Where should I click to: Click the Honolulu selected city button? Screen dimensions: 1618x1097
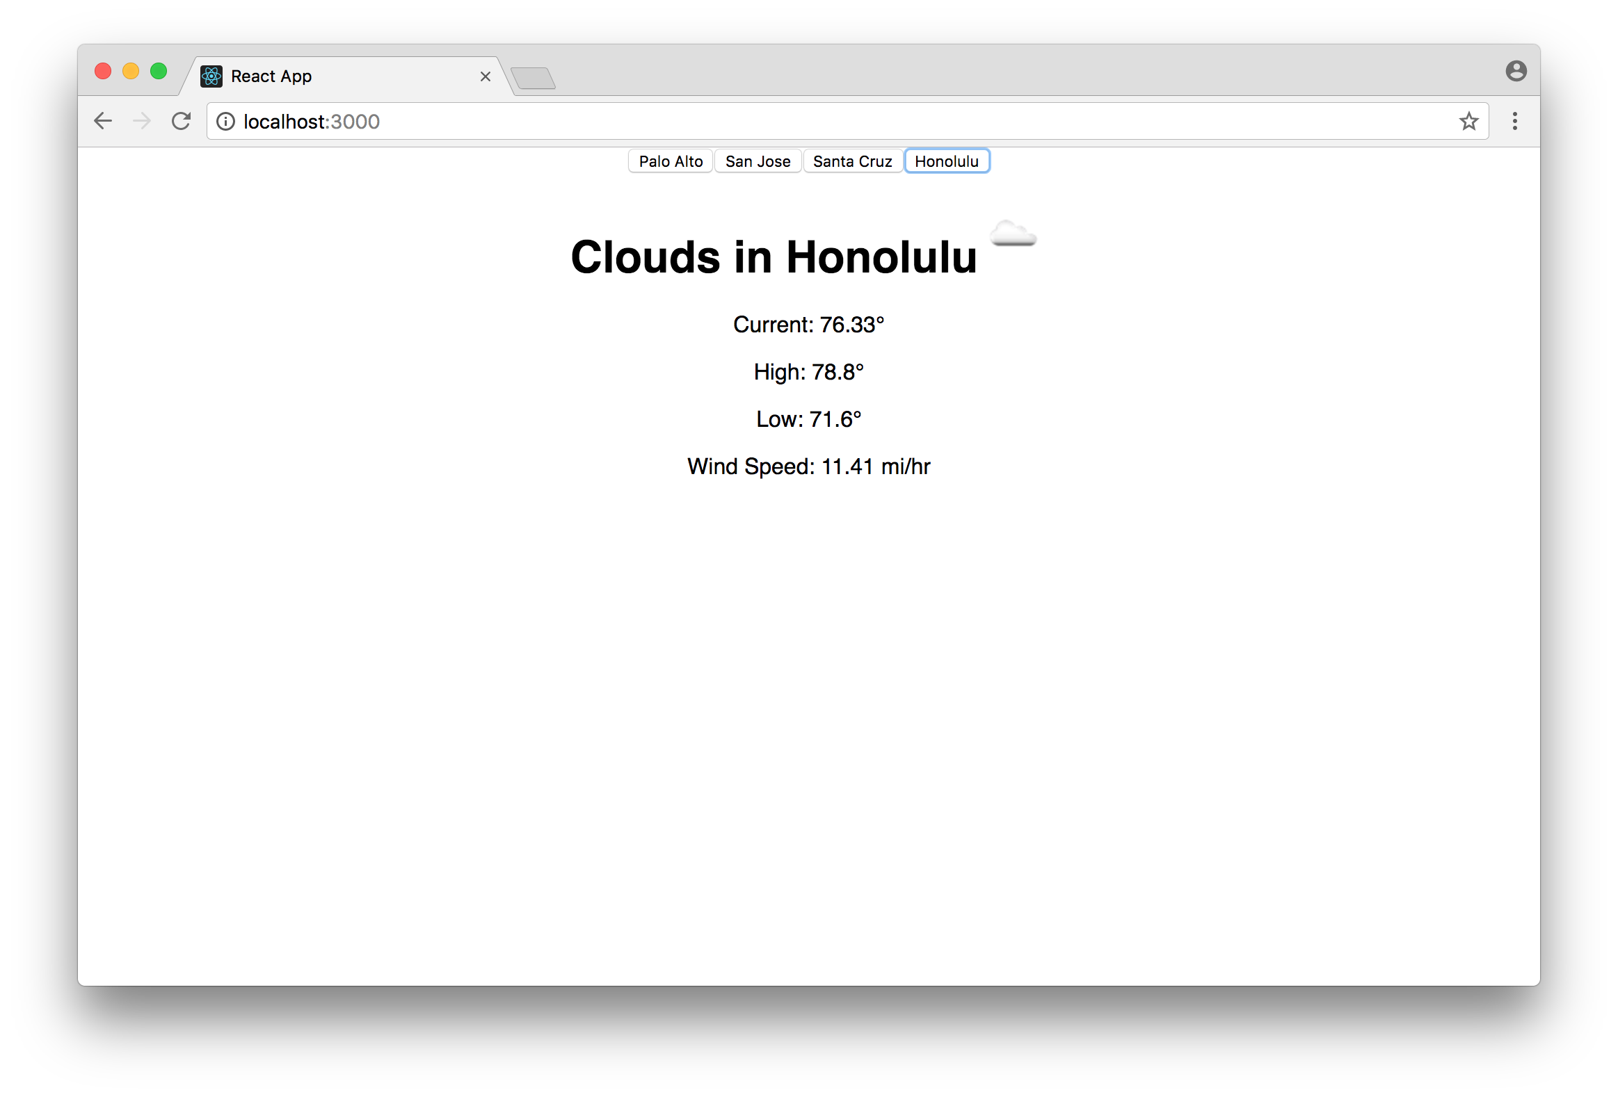click(x=947, y=161)
